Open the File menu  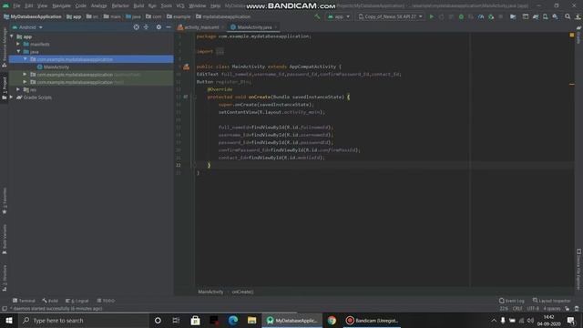coord(16,5)
